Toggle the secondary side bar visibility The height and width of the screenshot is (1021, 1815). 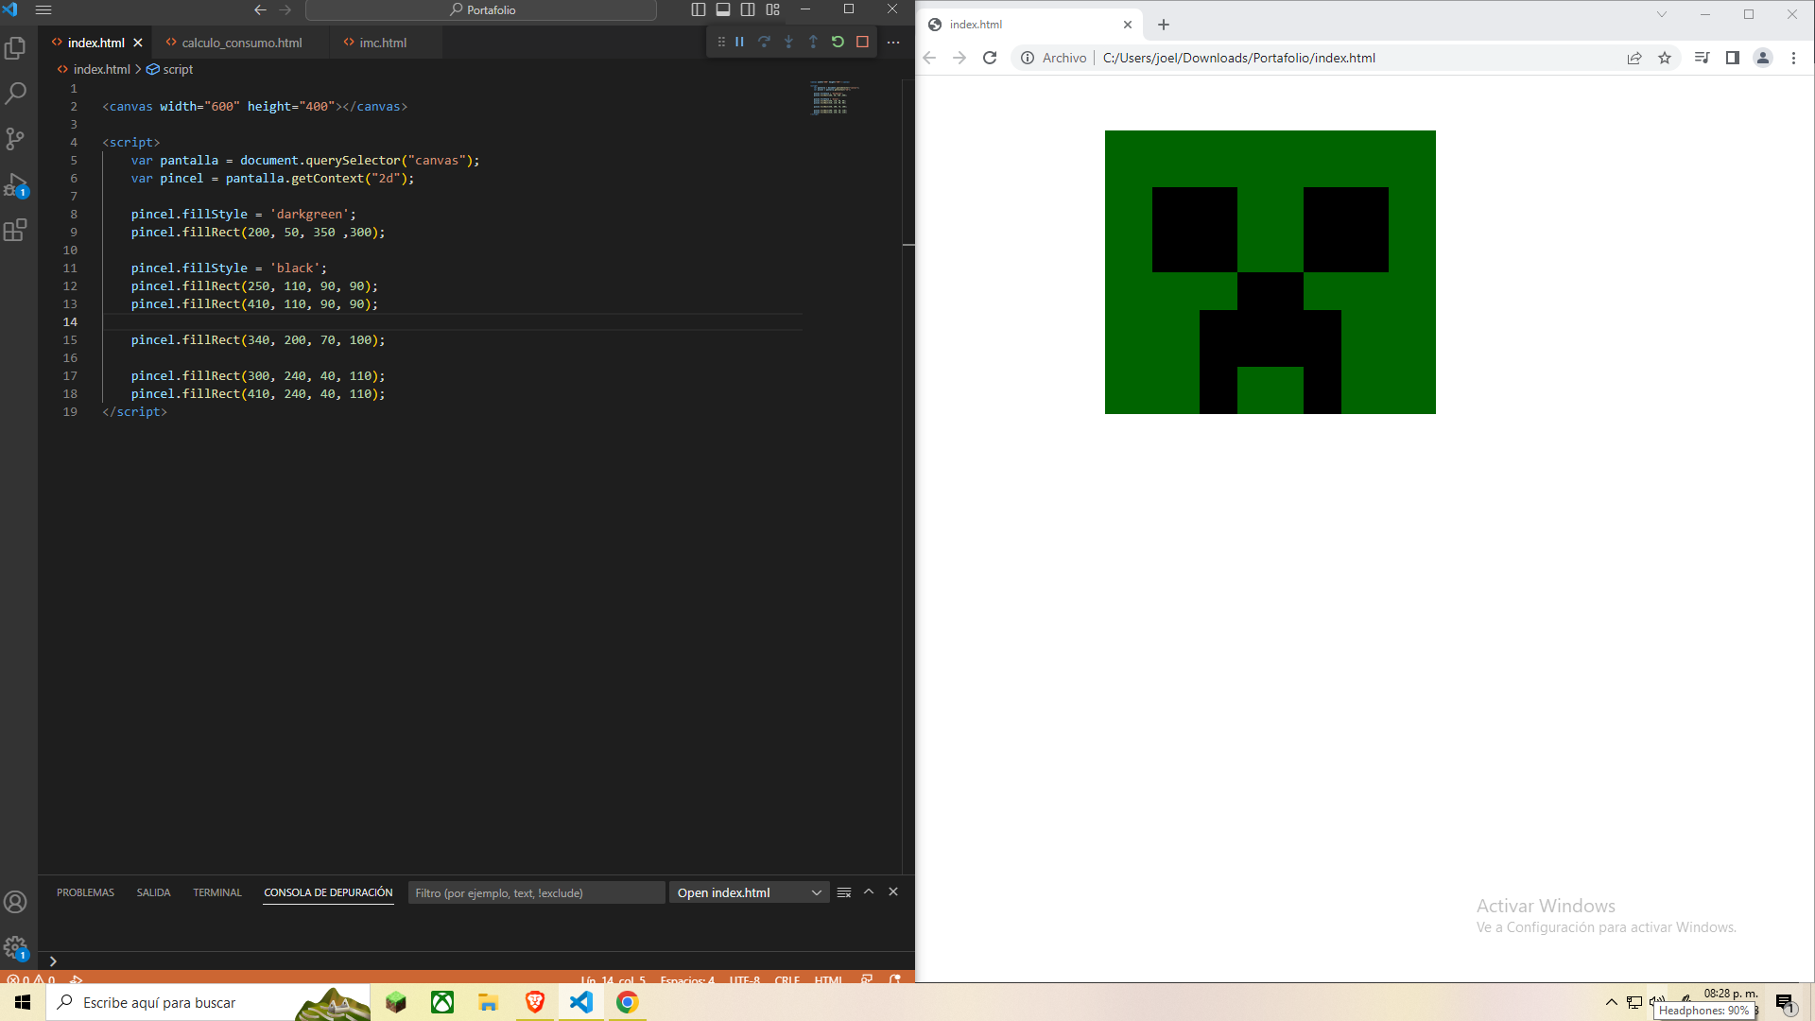pyautogui.click(x=748, y=9)
